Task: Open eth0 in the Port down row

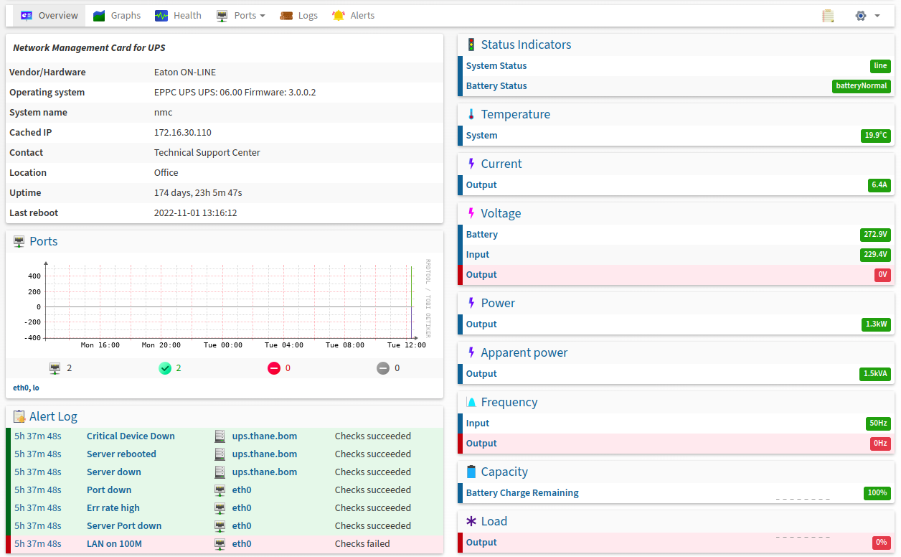Action: (x=242, y=490)
